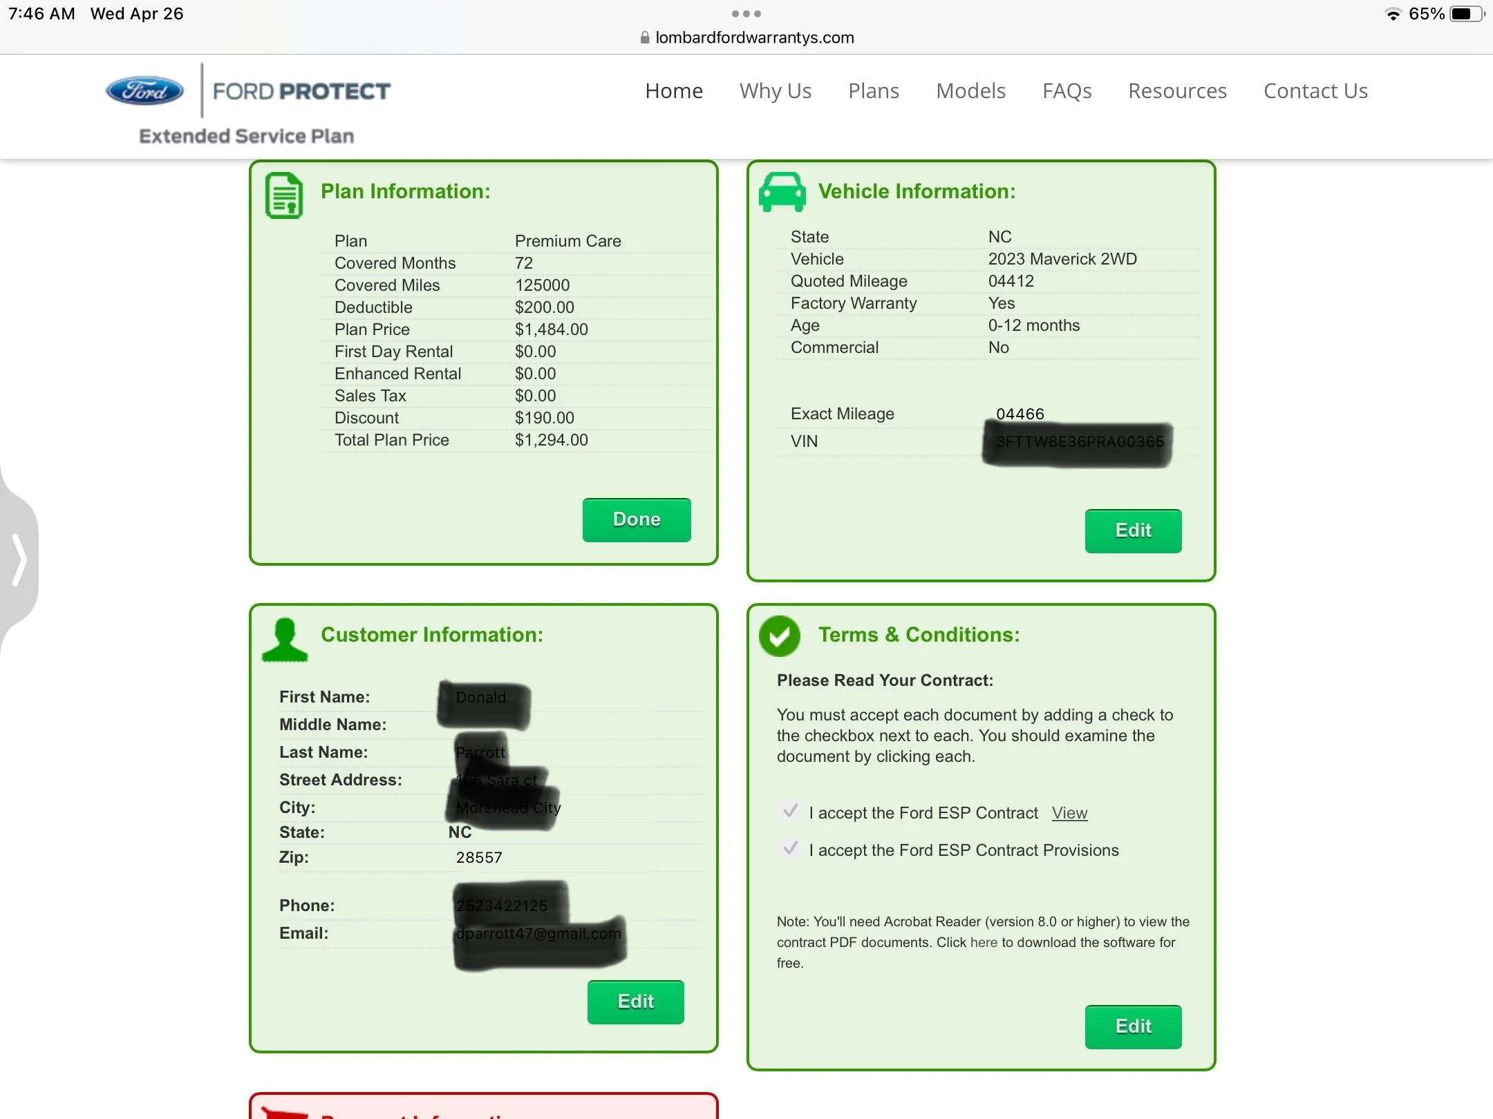
Task: Open the Why Us menu item
Action: (x=776, y=90)
